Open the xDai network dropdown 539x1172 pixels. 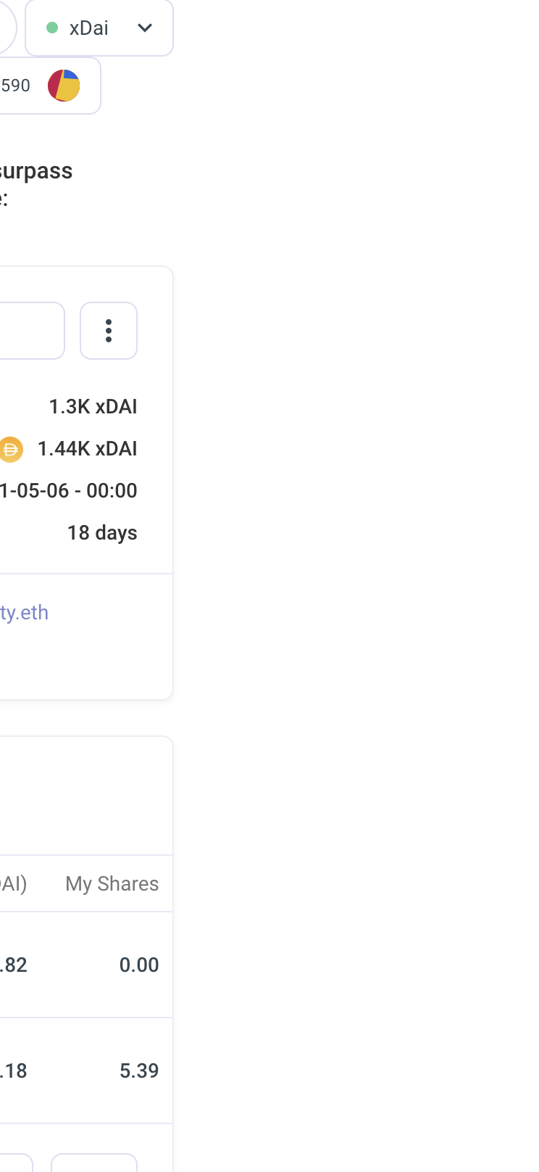[x=99, y=28]
